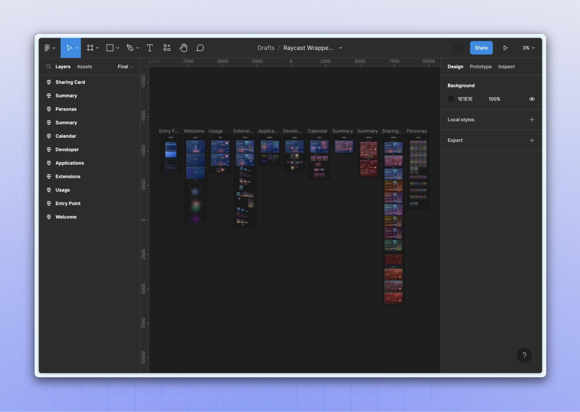Select the Text tool
580x412 pixels.
(x=150, y=48)
